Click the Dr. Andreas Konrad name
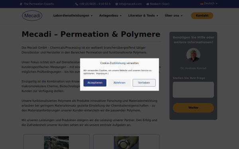Screen dimensions: 239x149 pyautogui.click(x=193, y=68)
